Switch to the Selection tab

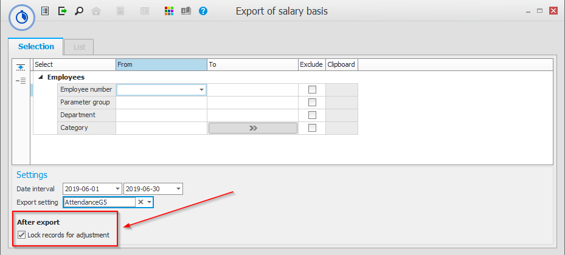(x=36, y=47)
